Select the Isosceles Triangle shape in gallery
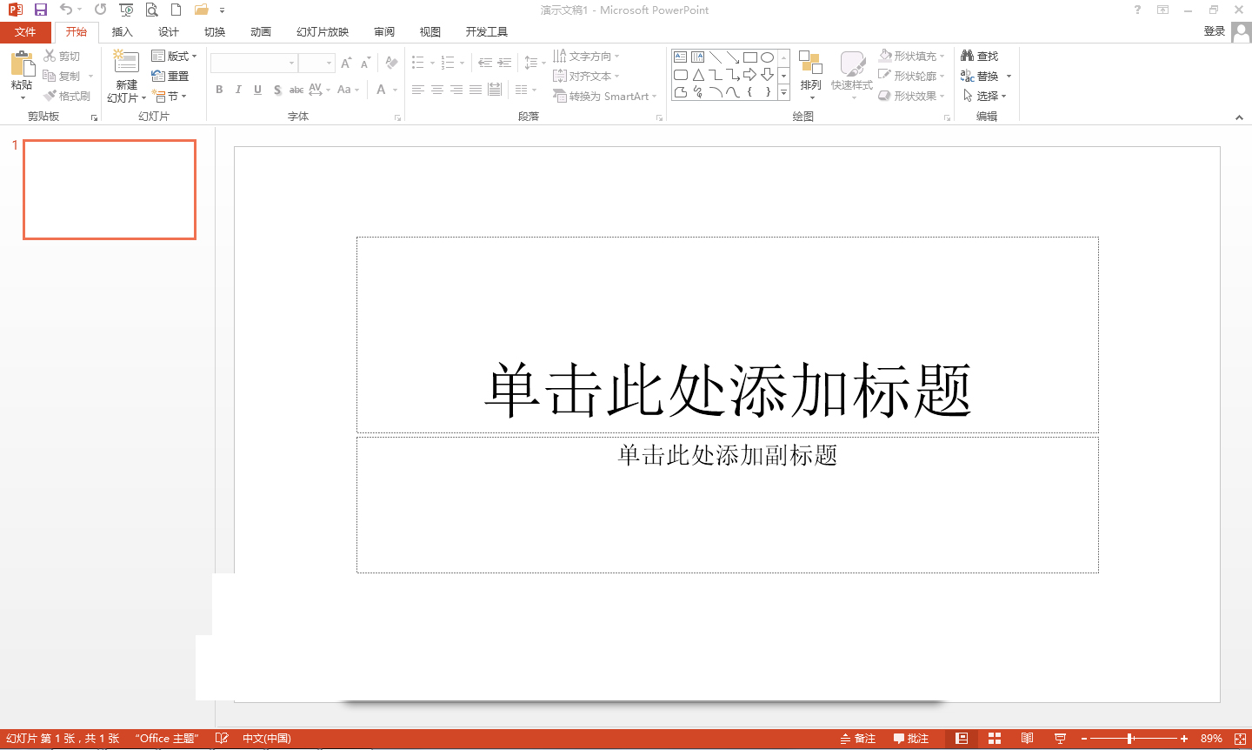Image resolution: width=1252 pixels, height=750 pixels. tap(697, 75)
